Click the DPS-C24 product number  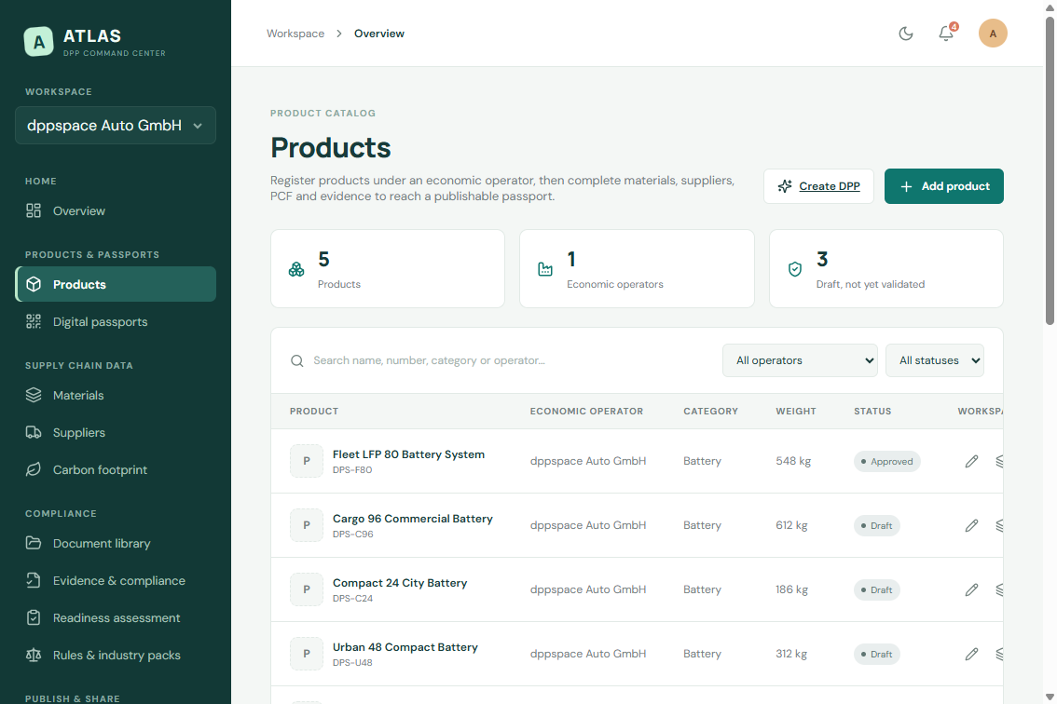(352, 598)
